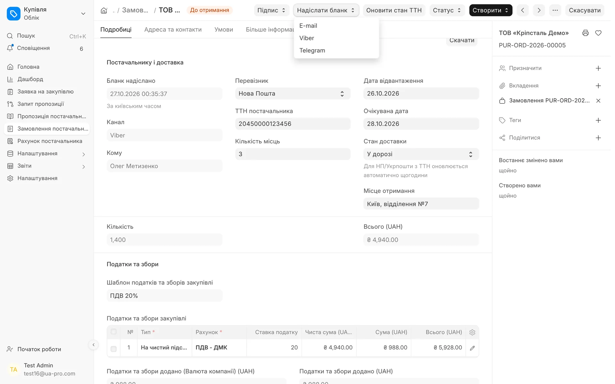Check the row 1 checkbox in taxes table
The image size is (615, 384).
113,349
